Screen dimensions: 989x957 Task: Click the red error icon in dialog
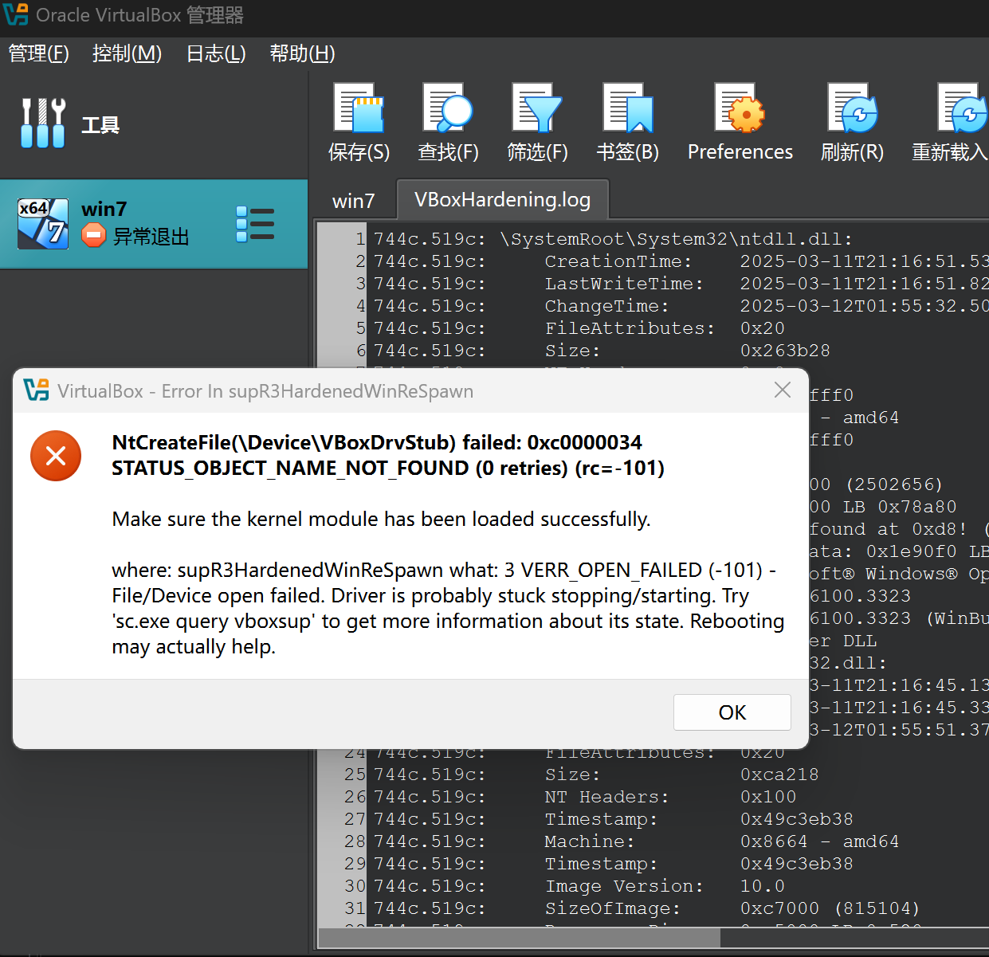(56, 456)
